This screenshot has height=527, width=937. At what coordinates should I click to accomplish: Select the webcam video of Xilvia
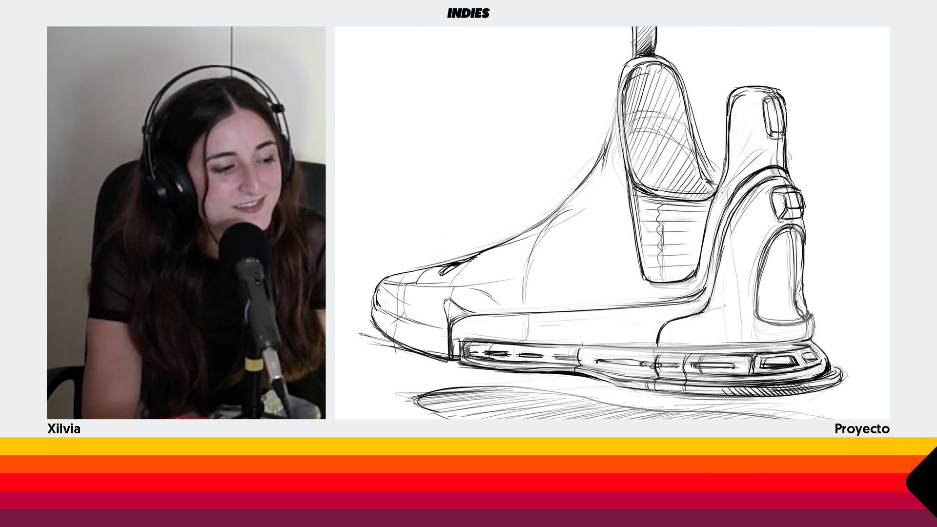[x=186, y=223]
